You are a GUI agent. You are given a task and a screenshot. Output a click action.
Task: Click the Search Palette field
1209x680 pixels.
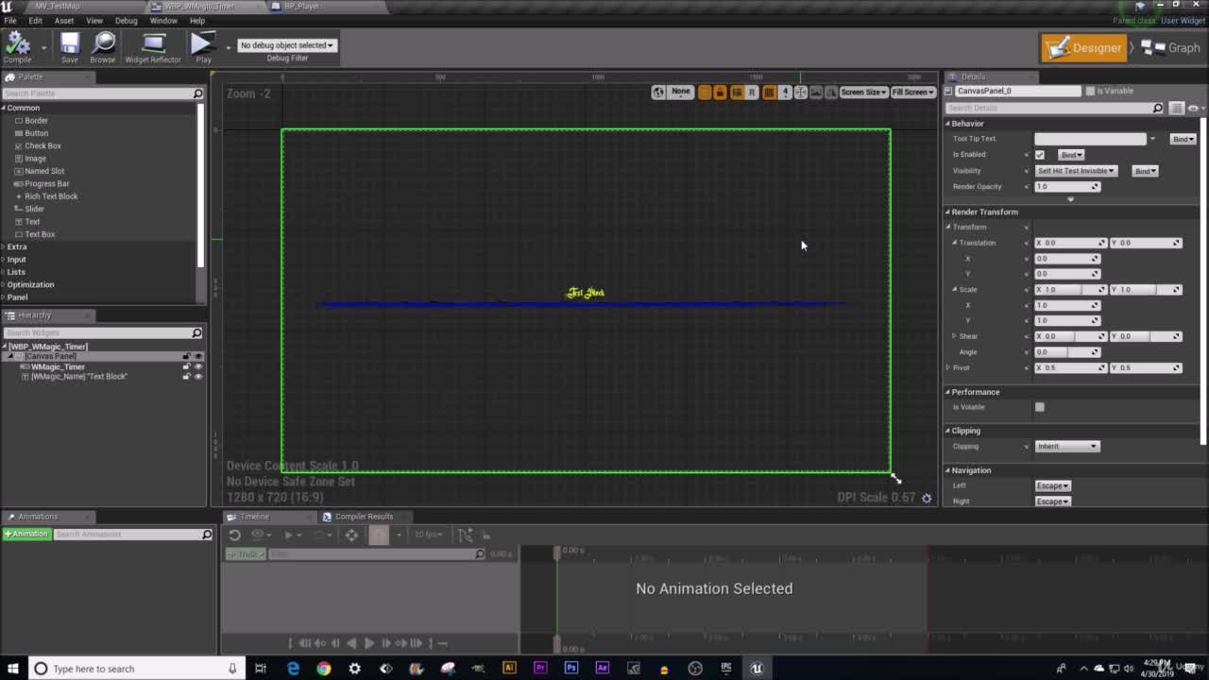[x=97, y=93]
